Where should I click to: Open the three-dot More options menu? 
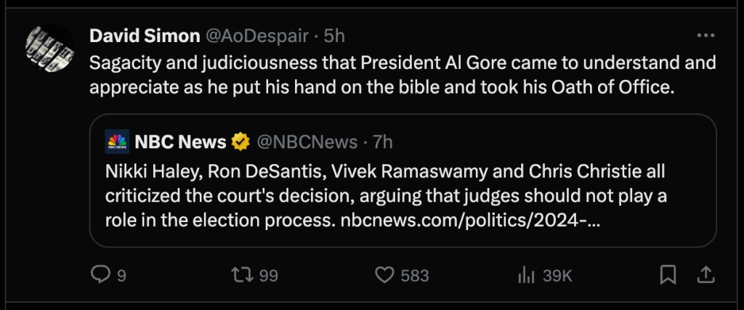tap(705, 36)
